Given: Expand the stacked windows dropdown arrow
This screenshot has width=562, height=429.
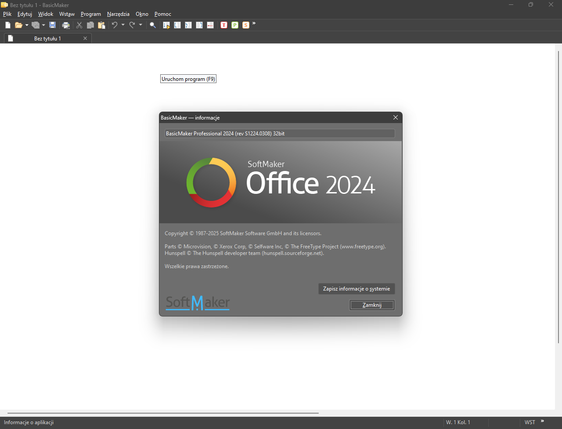Looking at the screenshot, I should click(x=43, y=25).
